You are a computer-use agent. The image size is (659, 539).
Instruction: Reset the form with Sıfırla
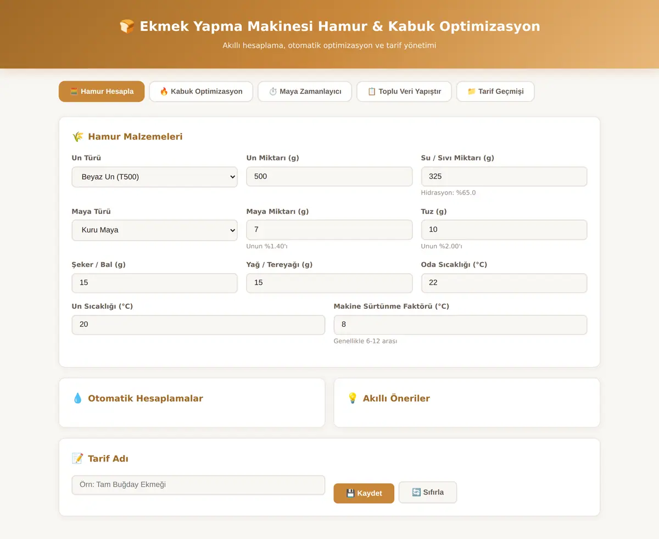point(428,492)
